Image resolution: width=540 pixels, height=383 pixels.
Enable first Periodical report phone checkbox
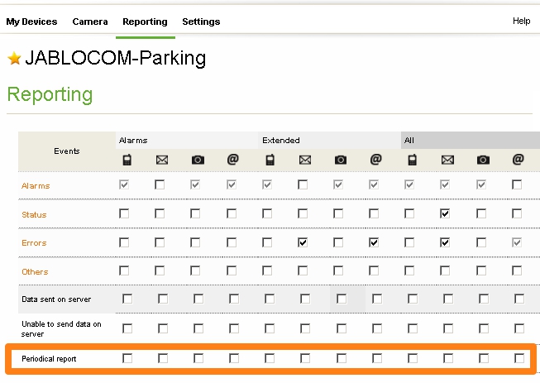tap(127, 358)
